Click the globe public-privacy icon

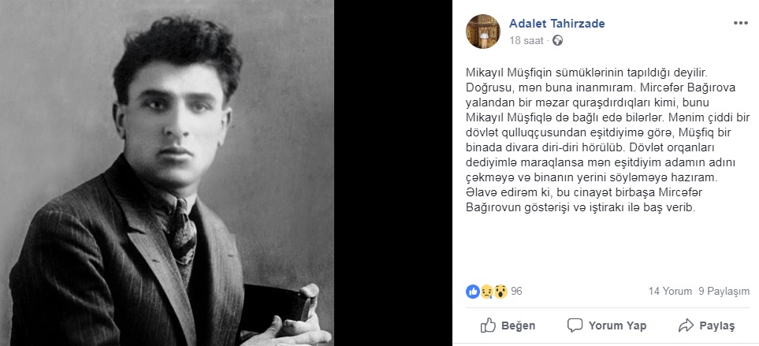(558, 41)
